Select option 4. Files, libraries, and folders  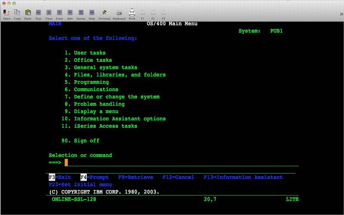(x=115, y=75)
